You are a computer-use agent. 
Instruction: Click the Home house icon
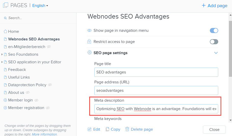click(5, 31)
